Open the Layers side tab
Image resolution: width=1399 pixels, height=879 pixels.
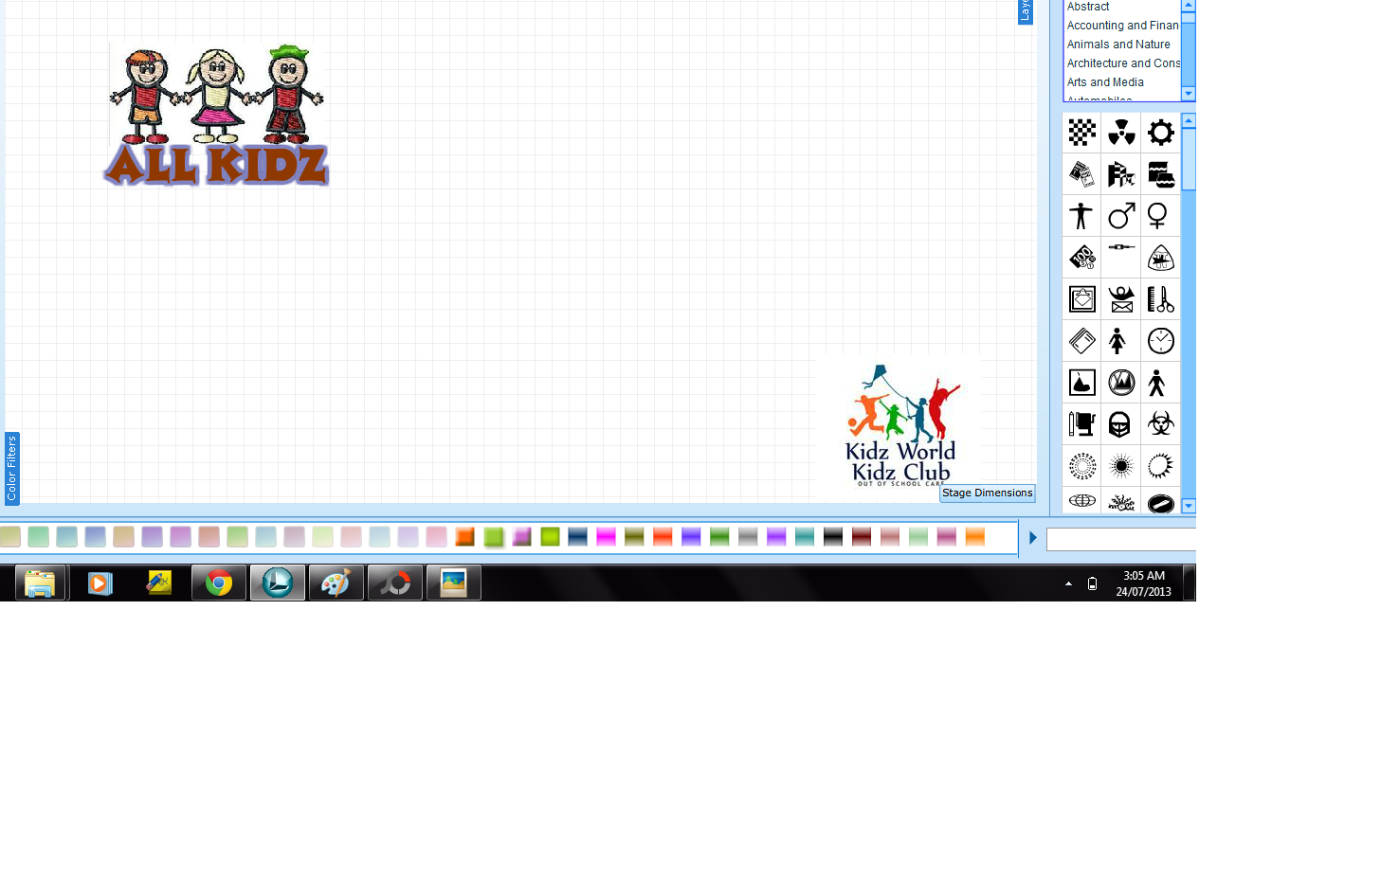coord(1025,11)
